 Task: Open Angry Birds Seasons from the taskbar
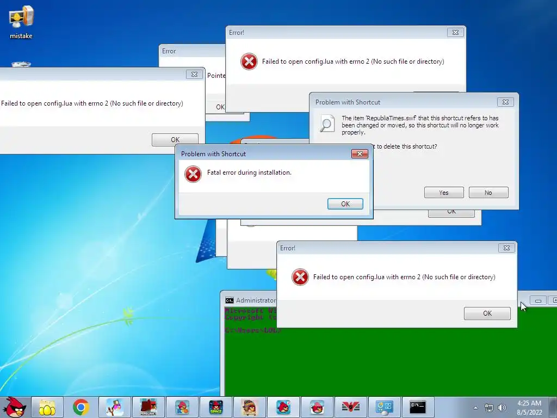coord(249,407)
